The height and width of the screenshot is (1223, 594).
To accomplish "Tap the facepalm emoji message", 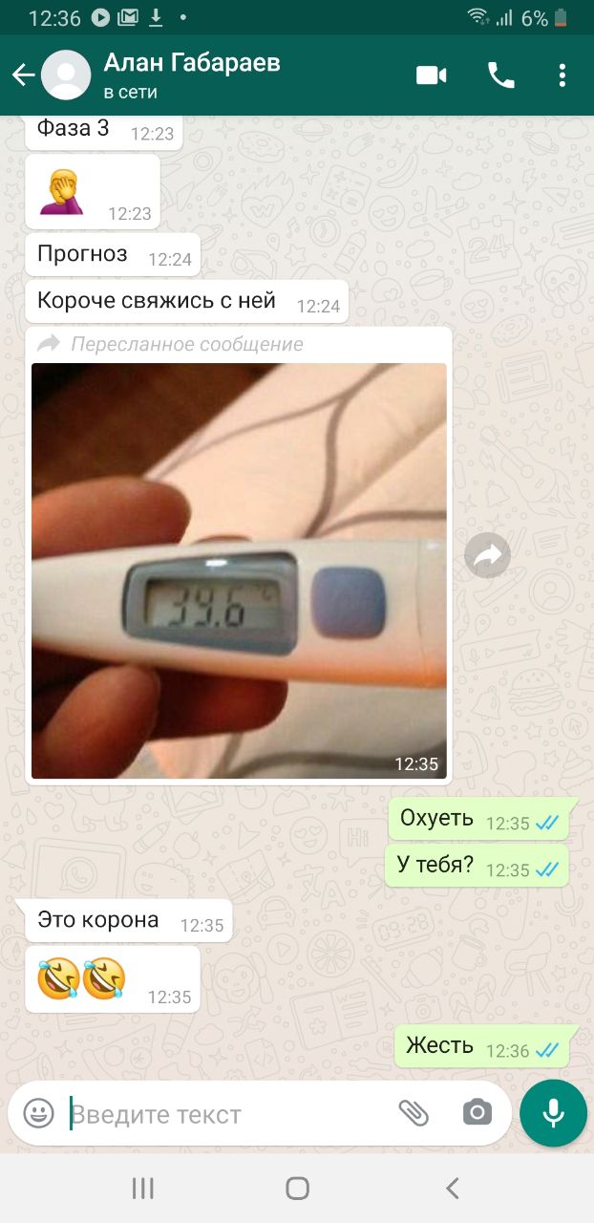I will (x=93, y=192).
